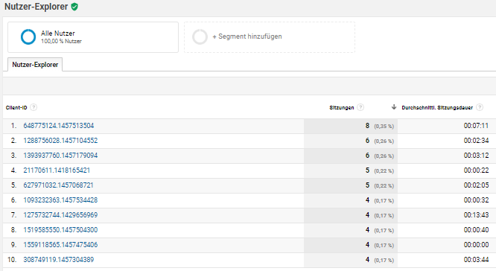Click session duration 00:03:44
Image resolution: width=496 pixels, height=271 pixels.
(476, 259)
